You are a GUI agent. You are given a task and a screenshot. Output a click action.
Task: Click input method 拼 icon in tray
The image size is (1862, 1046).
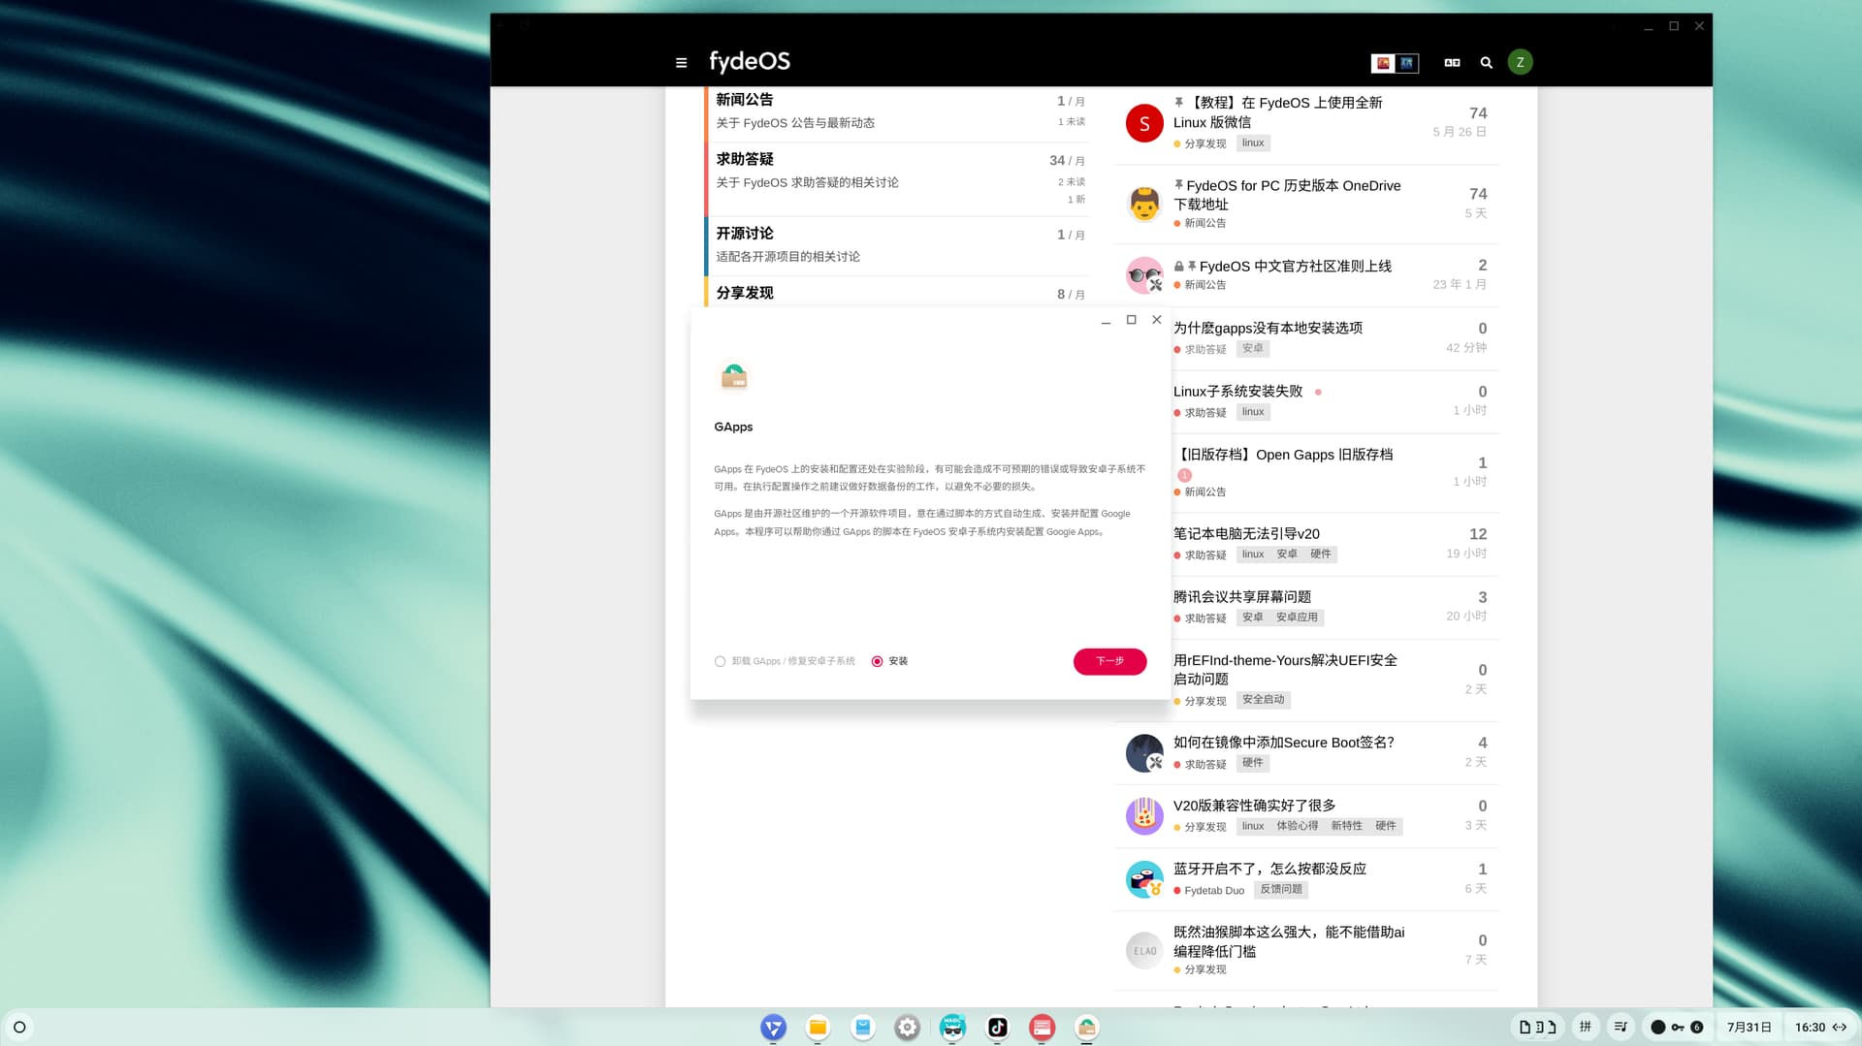pyautogui.click(x=1585, y=1027)
